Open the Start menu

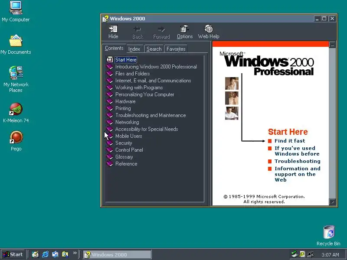pos(13,254)
